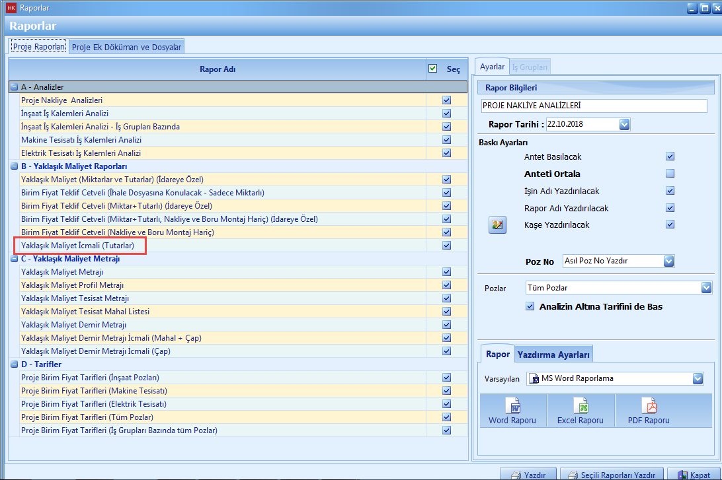Click the Word Raporu icon

[513, 405]
